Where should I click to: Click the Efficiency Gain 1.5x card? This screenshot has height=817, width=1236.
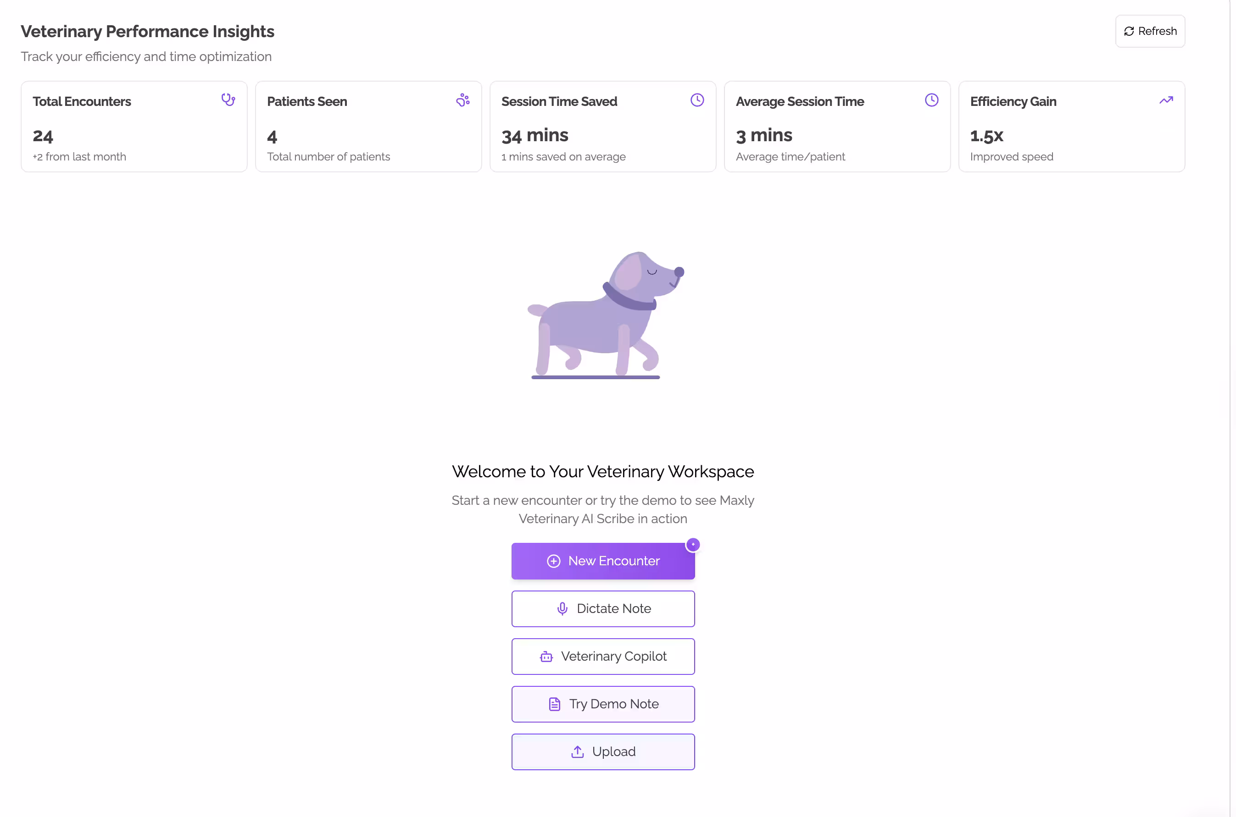click(x=1071, y=126)
